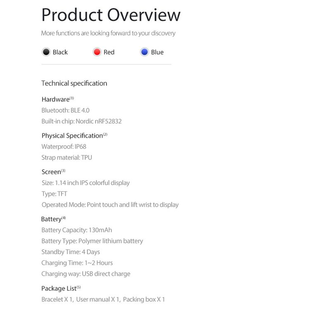Select the Blue color swatch
Screen dimensions: 310x310
click(145, 52)
